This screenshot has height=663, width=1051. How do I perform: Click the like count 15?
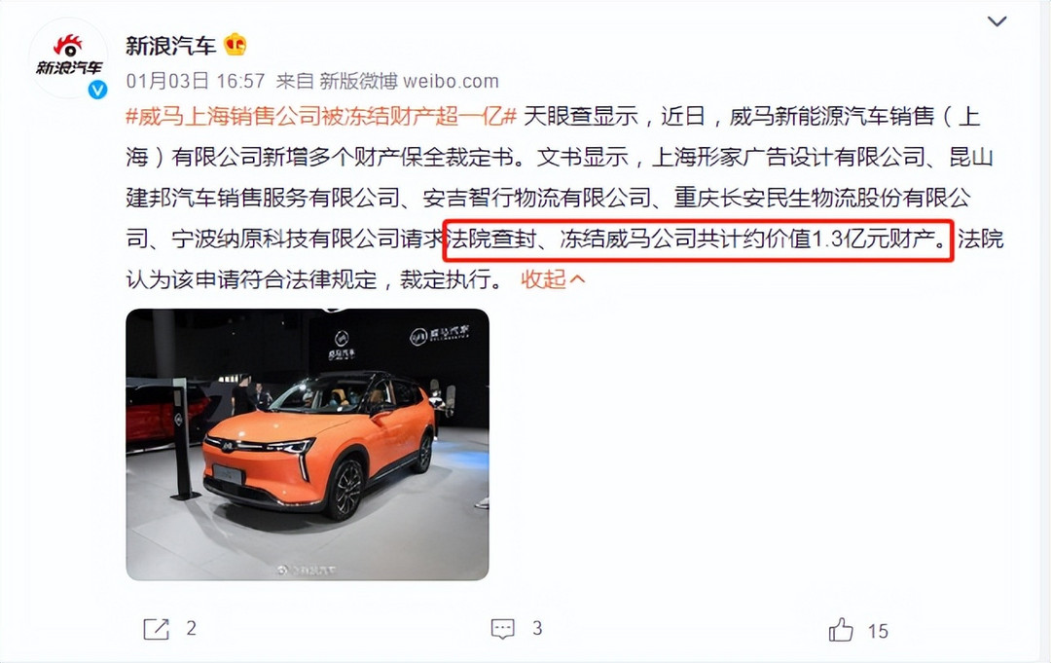click(878, 631)
